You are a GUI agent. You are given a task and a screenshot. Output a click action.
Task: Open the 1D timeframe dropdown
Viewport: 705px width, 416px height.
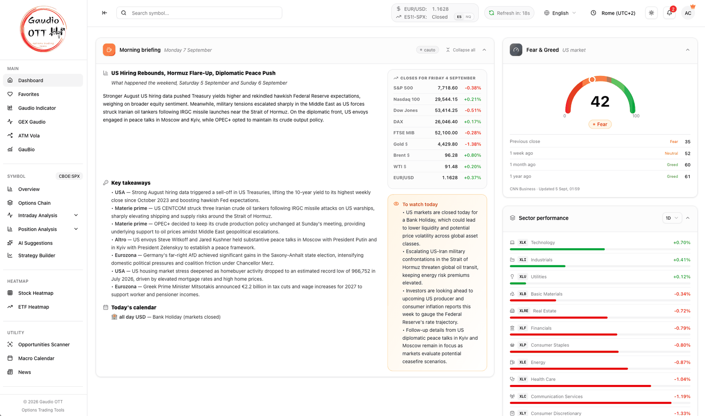(672, 218)
